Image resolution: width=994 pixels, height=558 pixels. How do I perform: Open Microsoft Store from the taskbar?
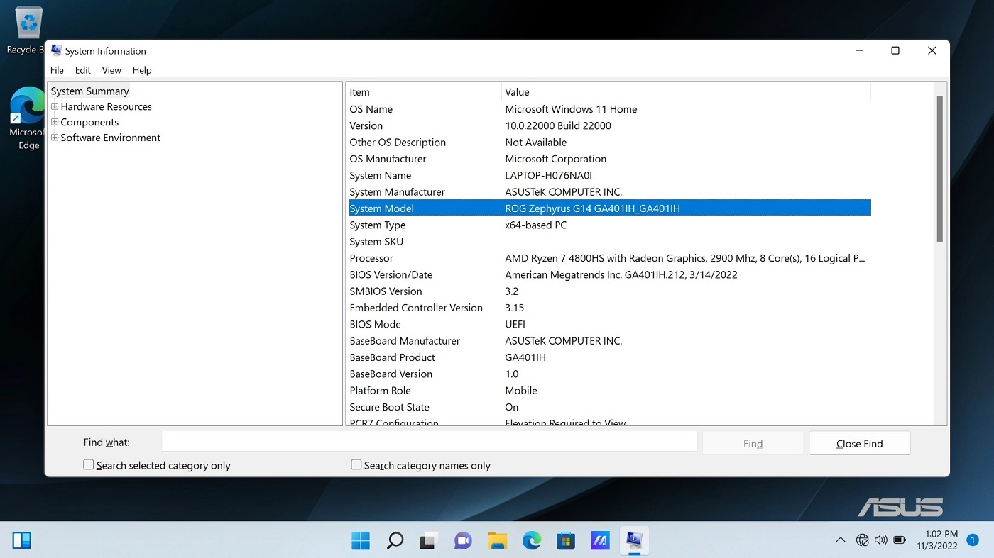tap(565, 541)
